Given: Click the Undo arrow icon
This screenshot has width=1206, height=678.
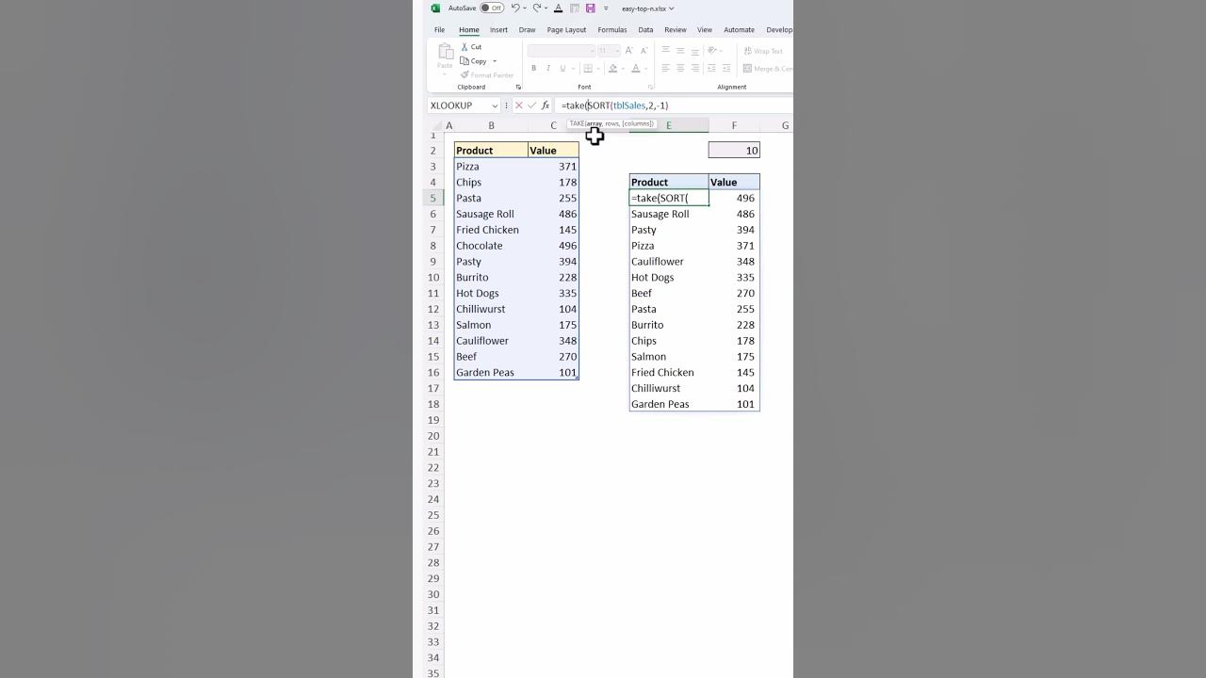Looking at the screenshot, I should point(515,8).
